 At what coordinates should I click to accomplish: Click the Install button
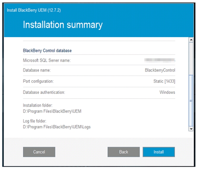pos(159,152)
